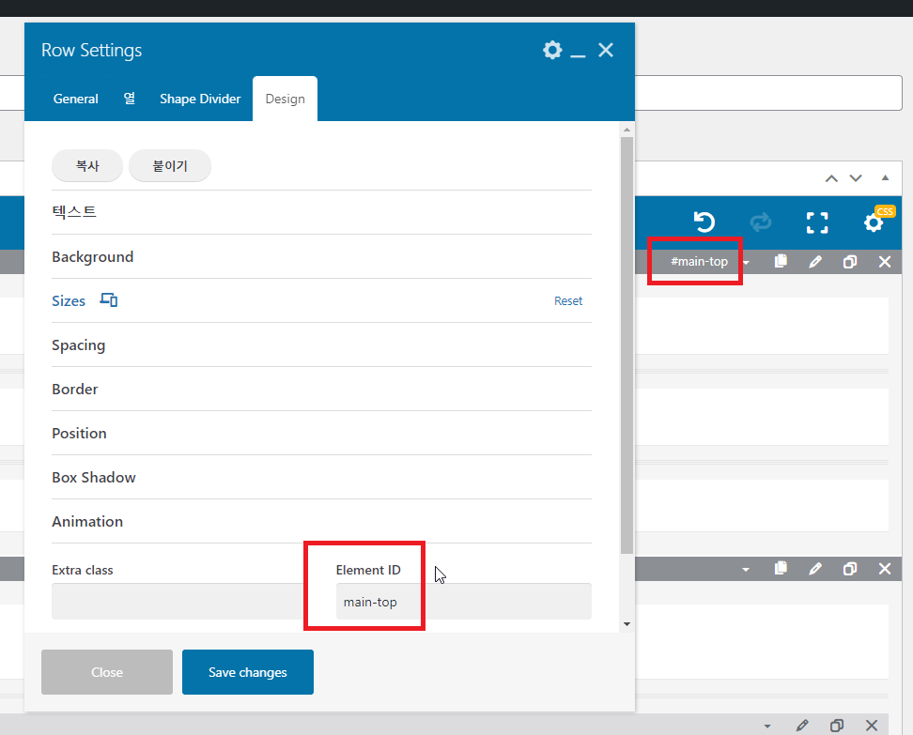Move panel up with chevron arrow
The image size is (913, 735).
click(x=831, y=178)
